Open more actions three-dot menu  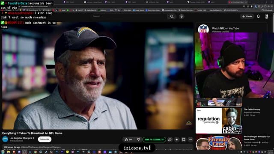pos(191,140)
